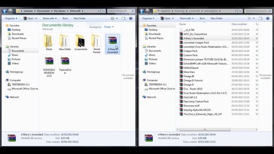Open the New folder icon in left window
274x154 pixels.
[x=65, y=42]
